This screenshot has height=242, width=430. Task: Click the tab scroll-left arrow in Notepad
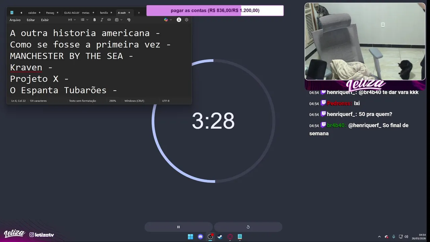click(x=21, y=13)
